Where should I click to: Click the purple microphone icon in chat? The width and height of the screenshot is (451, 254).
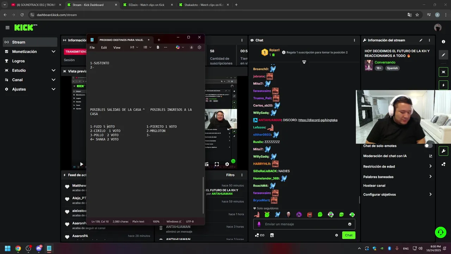(x=259, y=224)
